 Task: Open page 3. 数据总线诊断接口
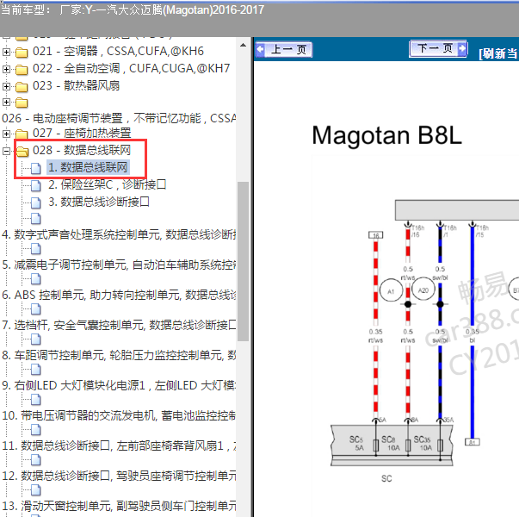(99, 202)
